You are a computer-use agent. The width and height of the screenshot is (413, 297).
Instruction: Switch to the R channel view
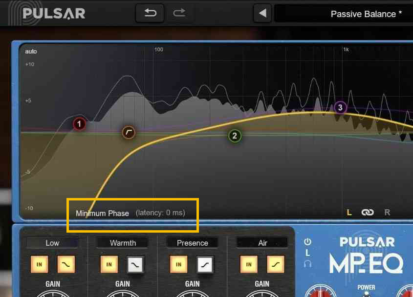click(x=387, y=212)
